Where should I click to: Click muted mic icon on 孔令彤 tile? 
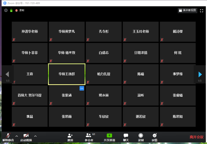click(88, 40)
